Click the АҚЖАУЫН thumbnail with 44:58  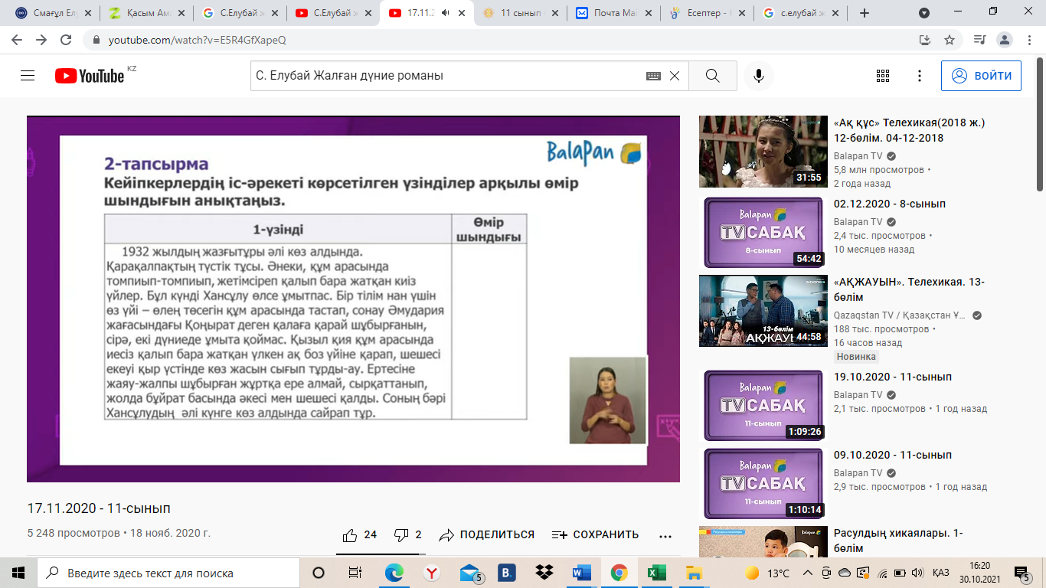[x=763, y=311]
